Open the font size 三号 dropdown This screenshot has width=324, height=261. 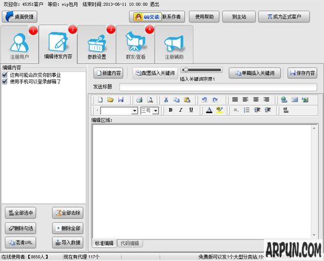156,111
